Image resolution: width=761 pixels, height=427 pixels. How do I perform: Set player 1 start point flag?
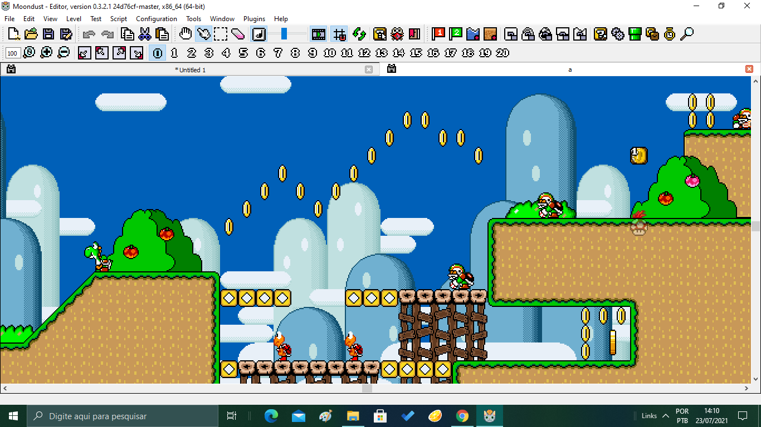point(438,34)
